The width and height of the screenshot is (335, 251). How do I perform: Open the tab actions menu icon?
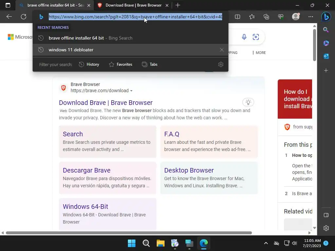(x=8, y=5)
